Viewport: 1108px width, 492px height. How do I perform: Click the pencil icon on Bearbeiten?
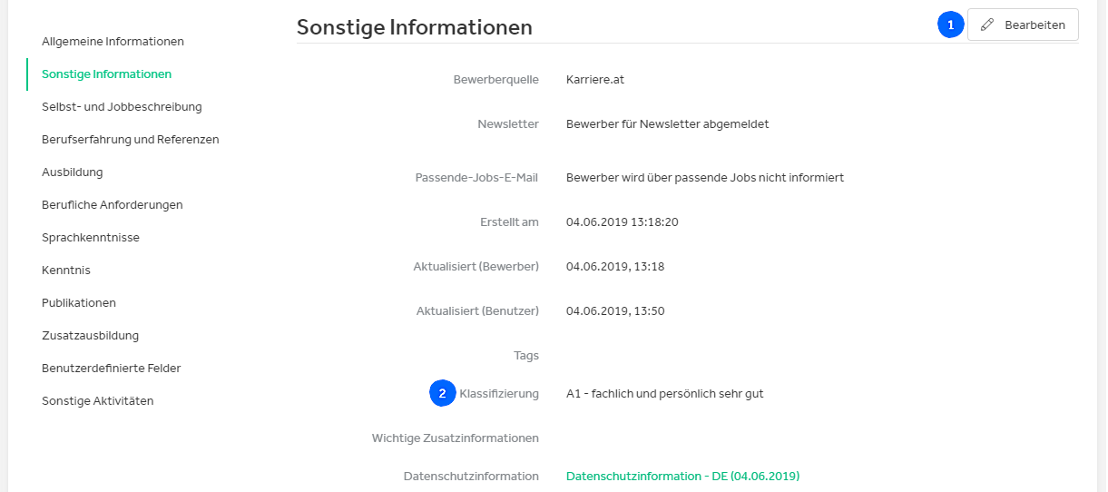click(x=987, y=25)
